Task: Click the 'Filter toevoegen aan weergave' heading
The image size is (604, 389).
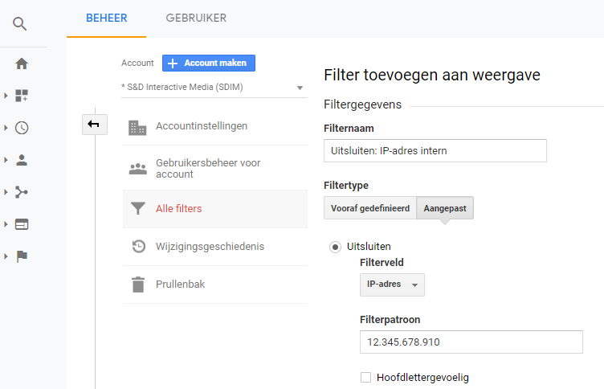Action: tap(432, 76)
